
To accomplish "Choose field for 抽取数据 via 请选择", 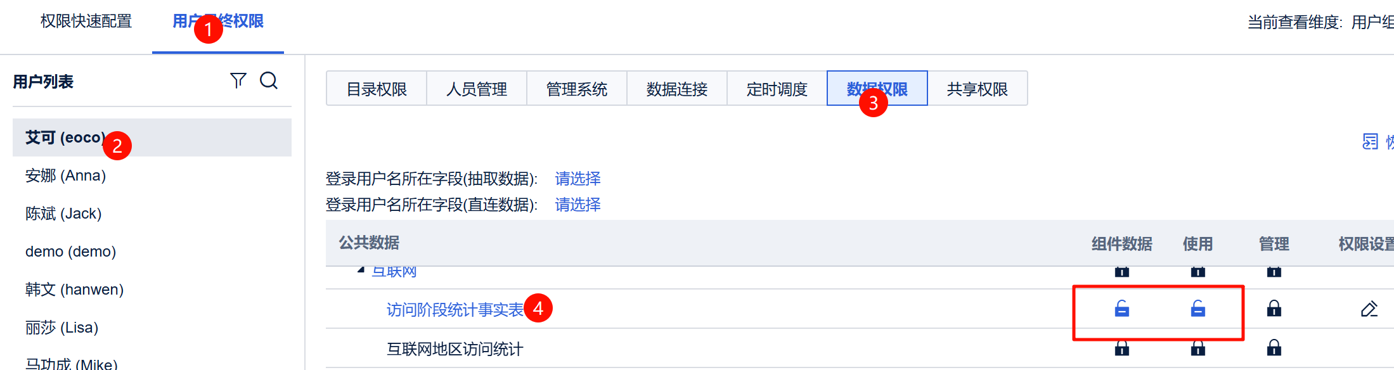I will [578, 179].
